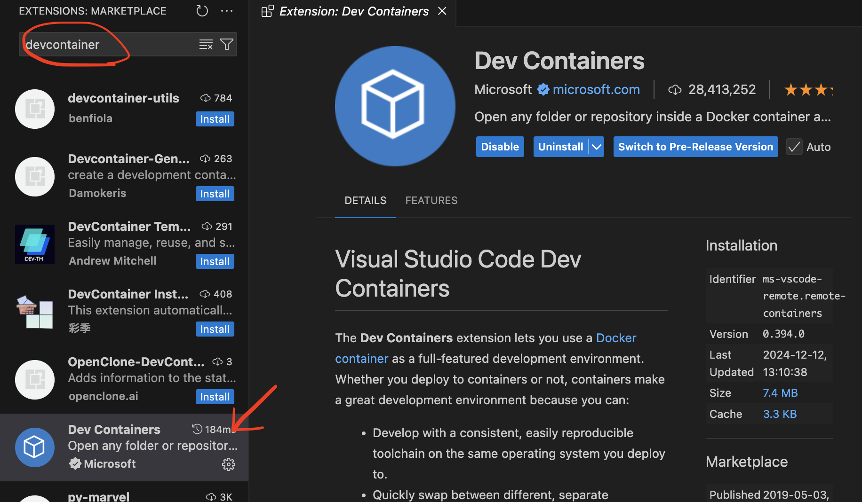This screenshot has height=502, width=862.
Task: Click Microsoft's verified publisher badge
Action: point(543,89)
